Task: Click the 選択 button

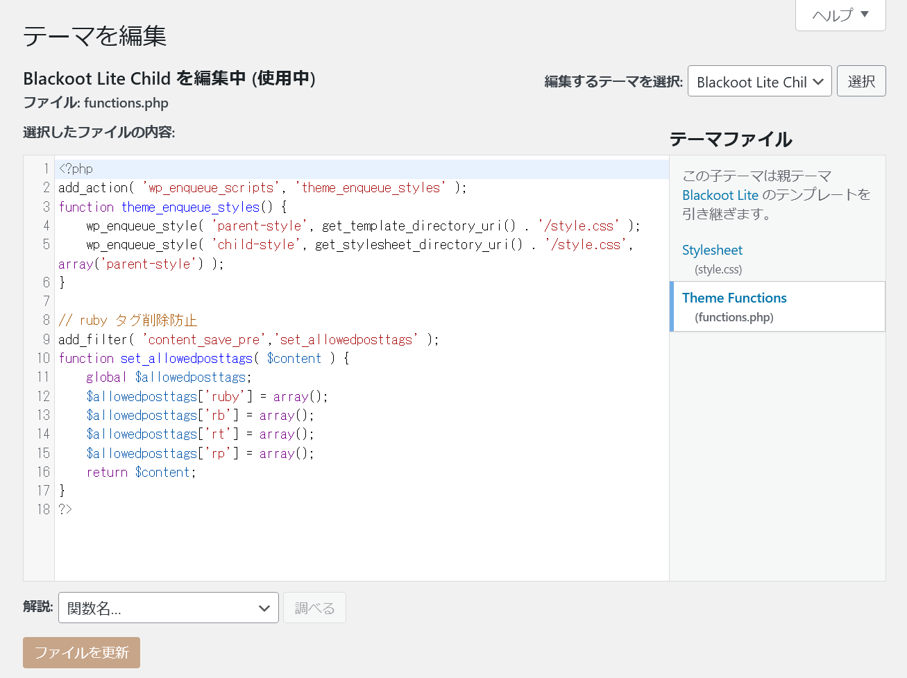Action: [861, 81]
